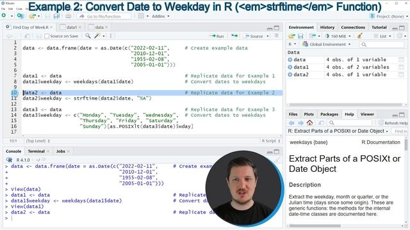
Task: Click the Refresh Help button
Action: [x=393, y=123]
